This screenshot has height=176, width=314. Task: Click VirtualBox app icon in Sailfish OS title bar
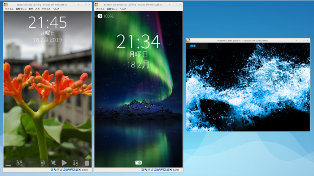click(96, 4)
